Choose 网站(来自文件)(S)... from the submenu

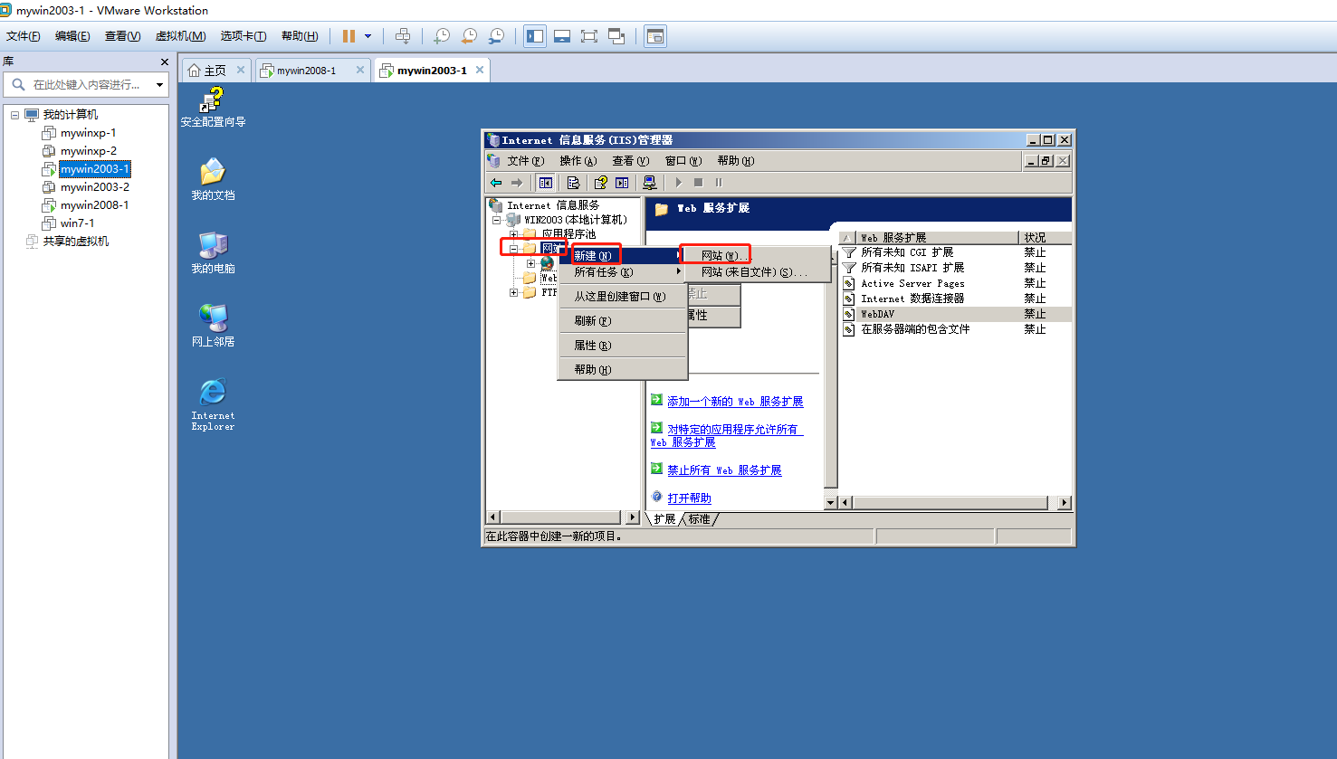point(757,271)
